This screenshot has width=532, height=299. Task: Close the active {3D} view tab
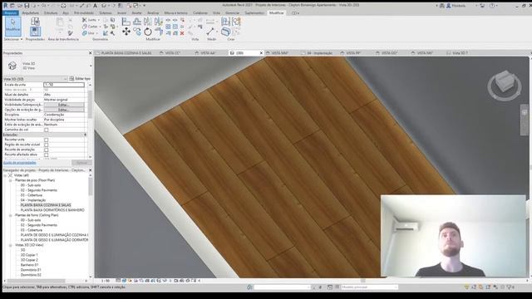[261, 53]
